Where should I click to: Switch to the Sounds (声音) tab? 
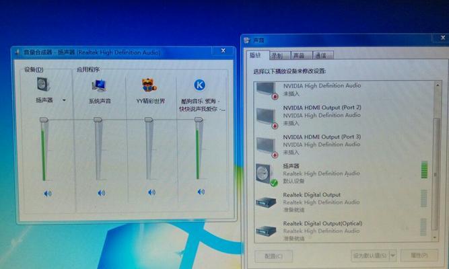click(300, 56)
